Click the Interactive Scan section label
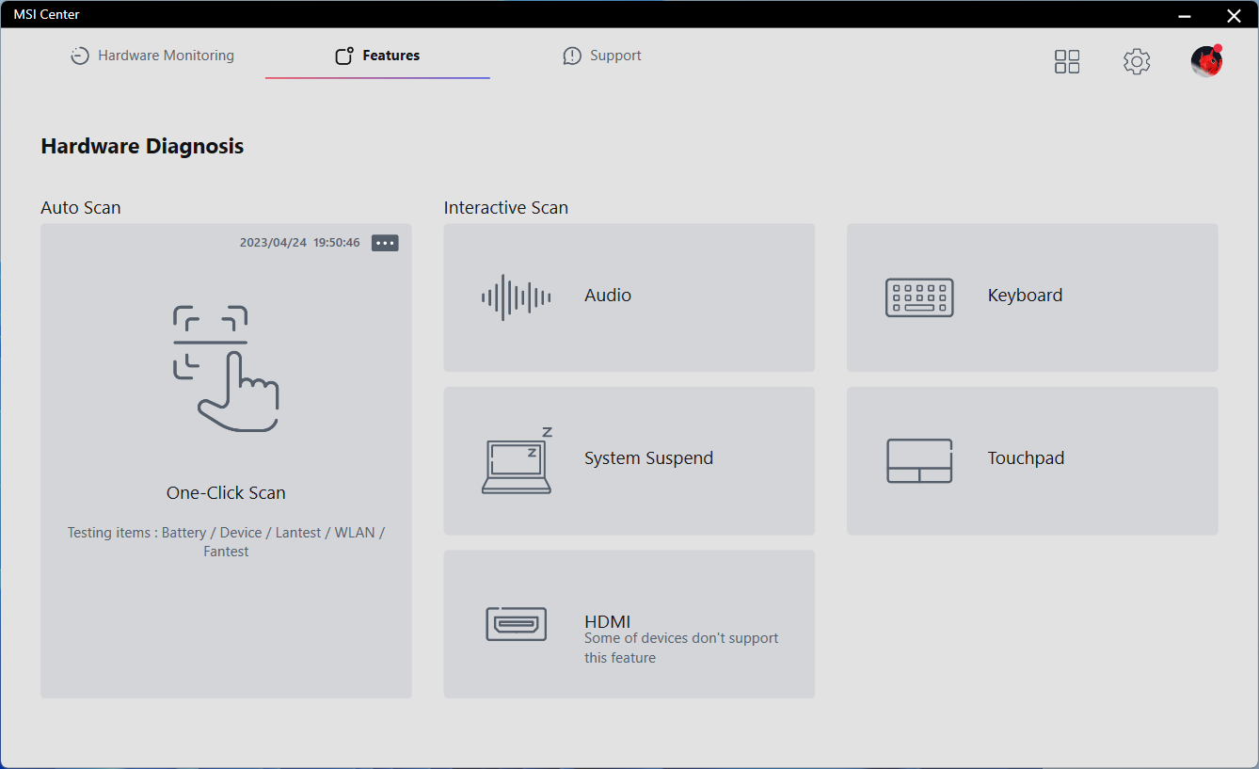1259x769 pixels. [506, 208]
